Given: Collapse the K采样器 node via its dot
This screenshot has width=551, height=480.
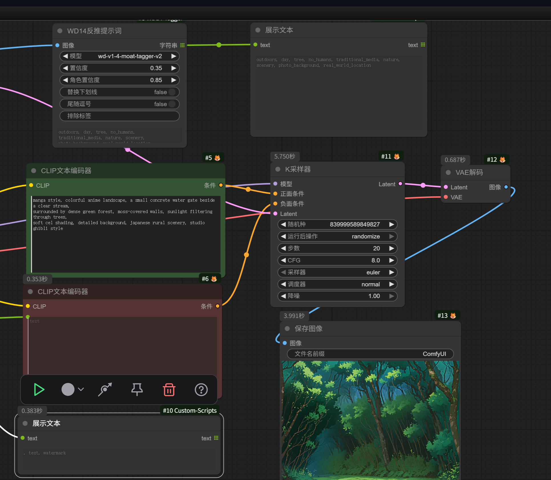Looking at the screenshot, I should (x=278, y=169).
